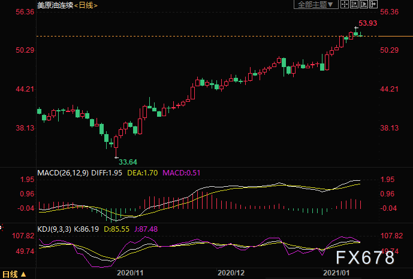Select the 2021/01 date label on timeline
413x279 pixels.
coord(336,273)
